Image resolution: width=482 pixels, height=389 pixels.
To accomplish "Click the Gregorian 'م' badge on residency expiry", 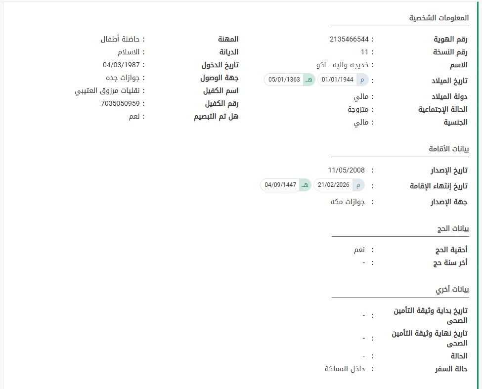I will [358, 185].
